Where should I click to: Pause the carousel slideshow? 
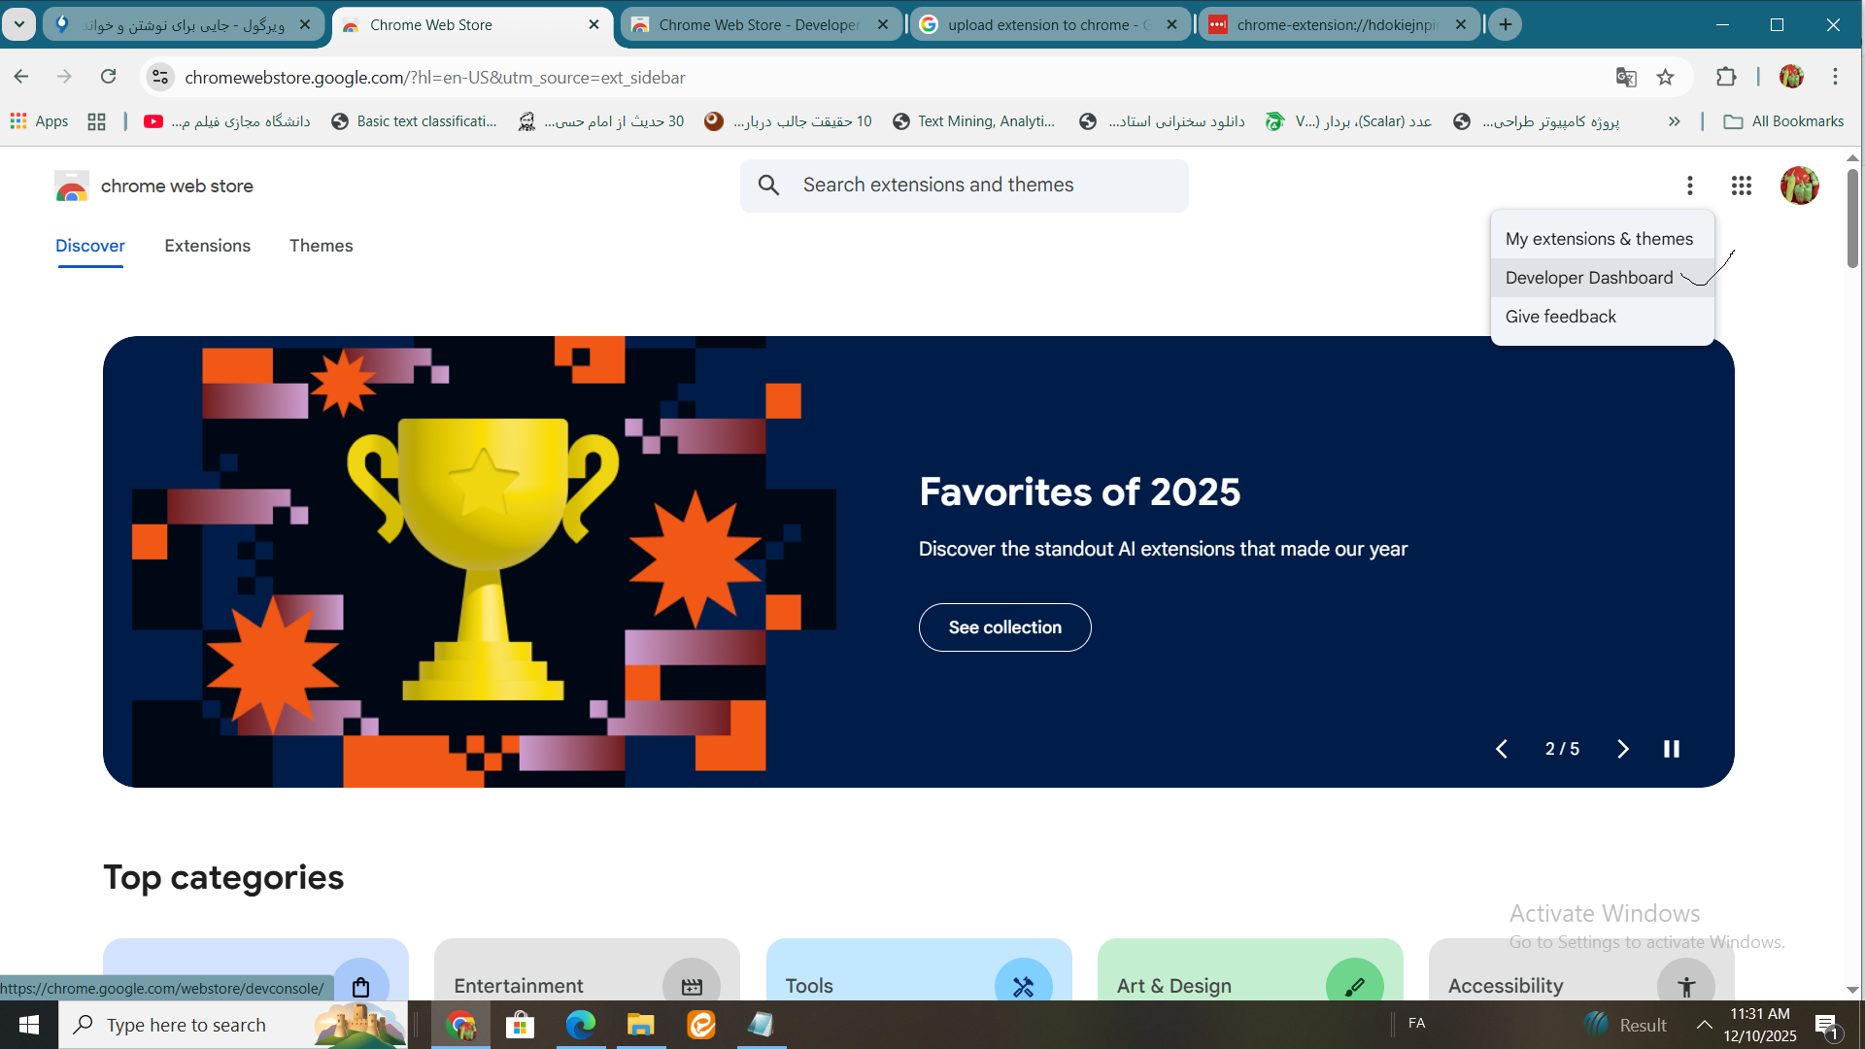[x=1671, y=749]
